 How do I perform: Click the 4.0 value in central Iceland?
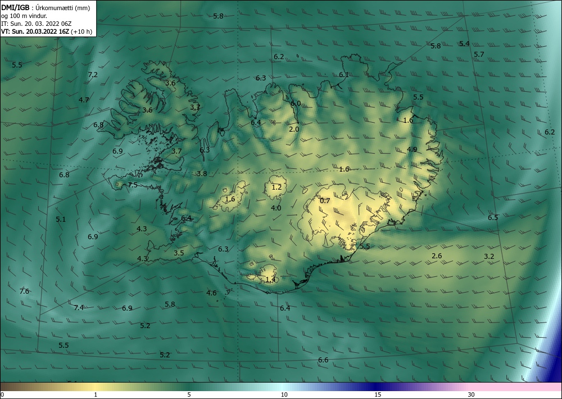click(276, 208)
